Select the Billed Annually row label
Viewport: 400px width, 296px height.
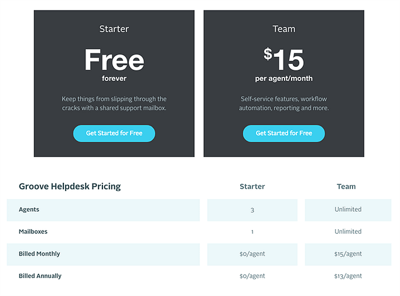pos(40,276)
